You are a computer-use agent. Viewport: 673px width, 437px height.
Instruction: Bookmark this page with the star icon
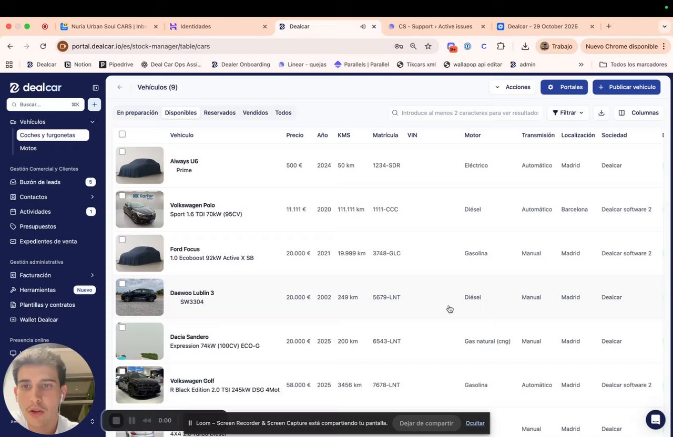pos(428,46)
